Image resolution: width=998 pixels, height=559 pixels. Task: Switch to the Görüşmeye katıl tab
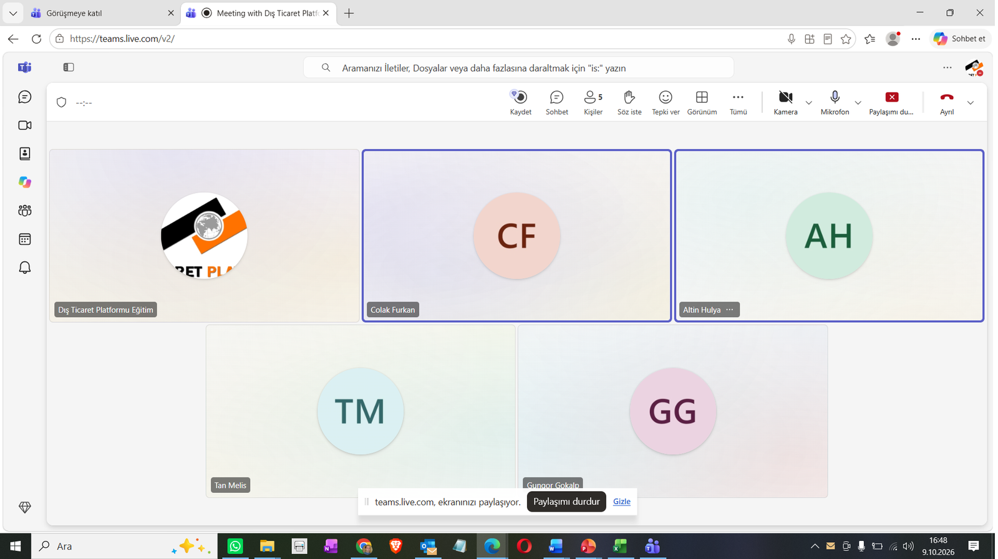click(x=102, y=13)
